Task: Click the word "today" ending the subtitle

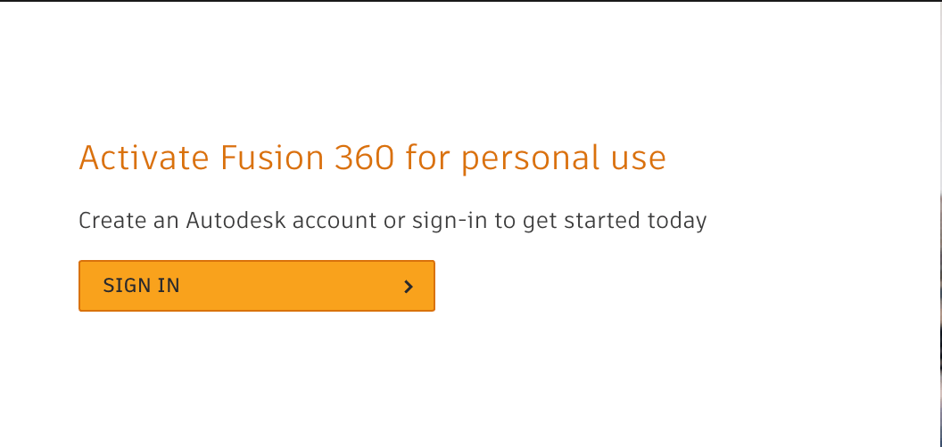Action: pos(678,220)
